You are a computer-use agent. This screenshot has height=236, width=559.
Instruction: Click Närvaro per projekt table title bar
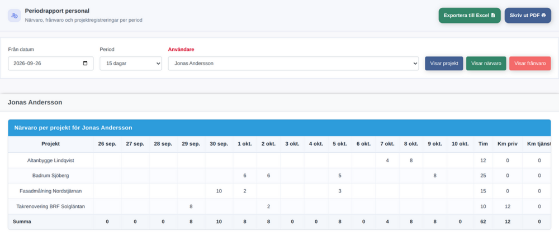(x=279, y=127)
